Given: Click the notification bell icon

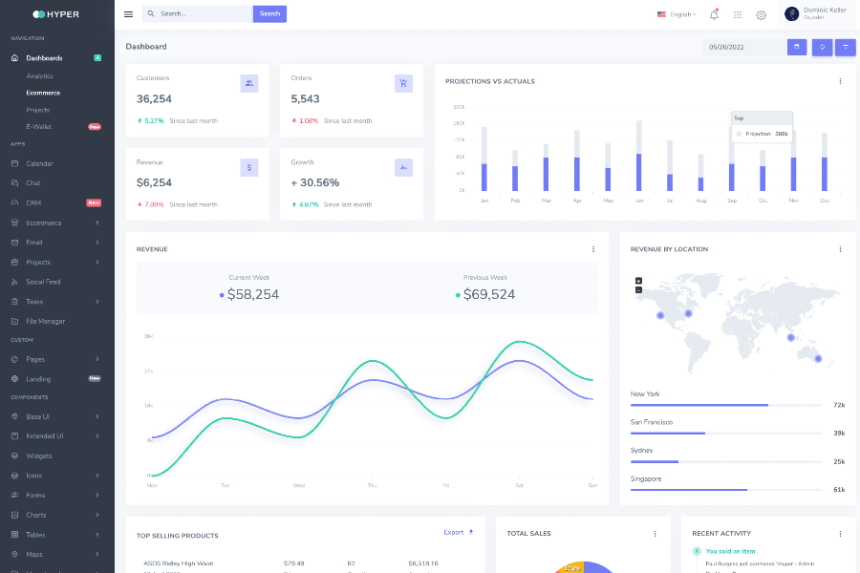Looking at the screenshot, I should [x=713, y=14].
